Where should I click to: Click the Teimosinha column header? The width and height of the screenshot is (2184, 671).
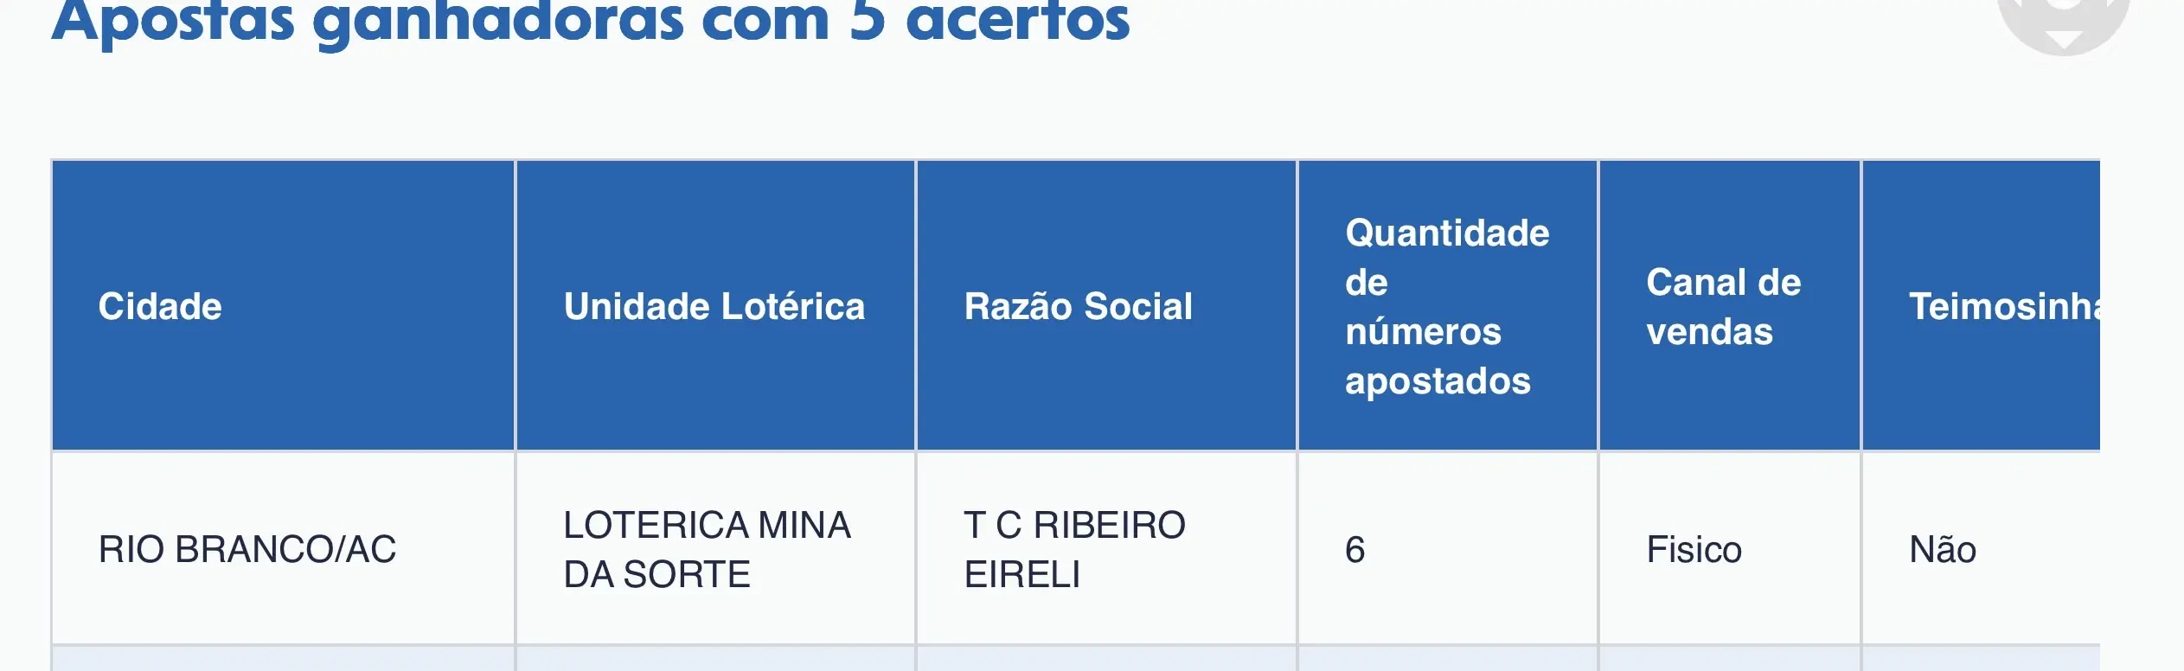pyautogui.click(x=1982, y=306)
